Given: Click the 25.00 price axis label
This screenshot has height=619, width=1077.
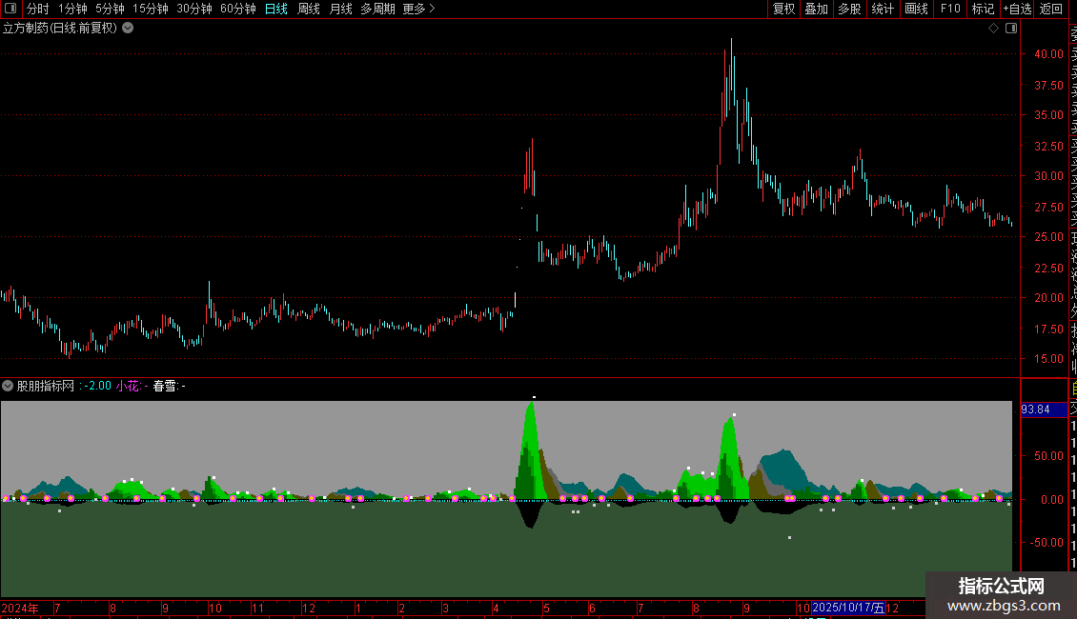Looking at the screenshot, I should tap(1048, 237).
